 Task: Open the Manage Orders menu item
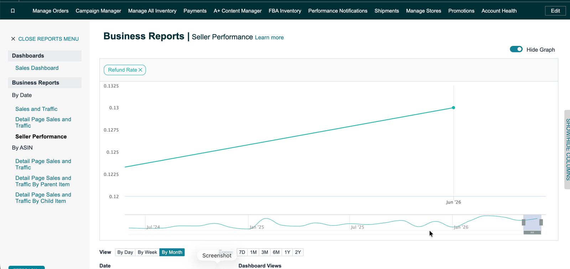click(x=51, y=11)
